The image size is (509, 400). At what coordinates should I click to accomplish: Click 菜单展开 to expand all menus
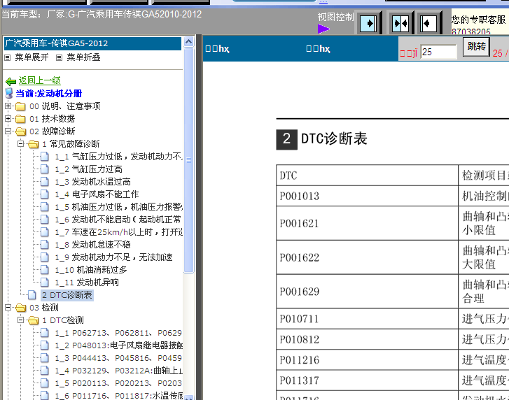coord(32,57)
